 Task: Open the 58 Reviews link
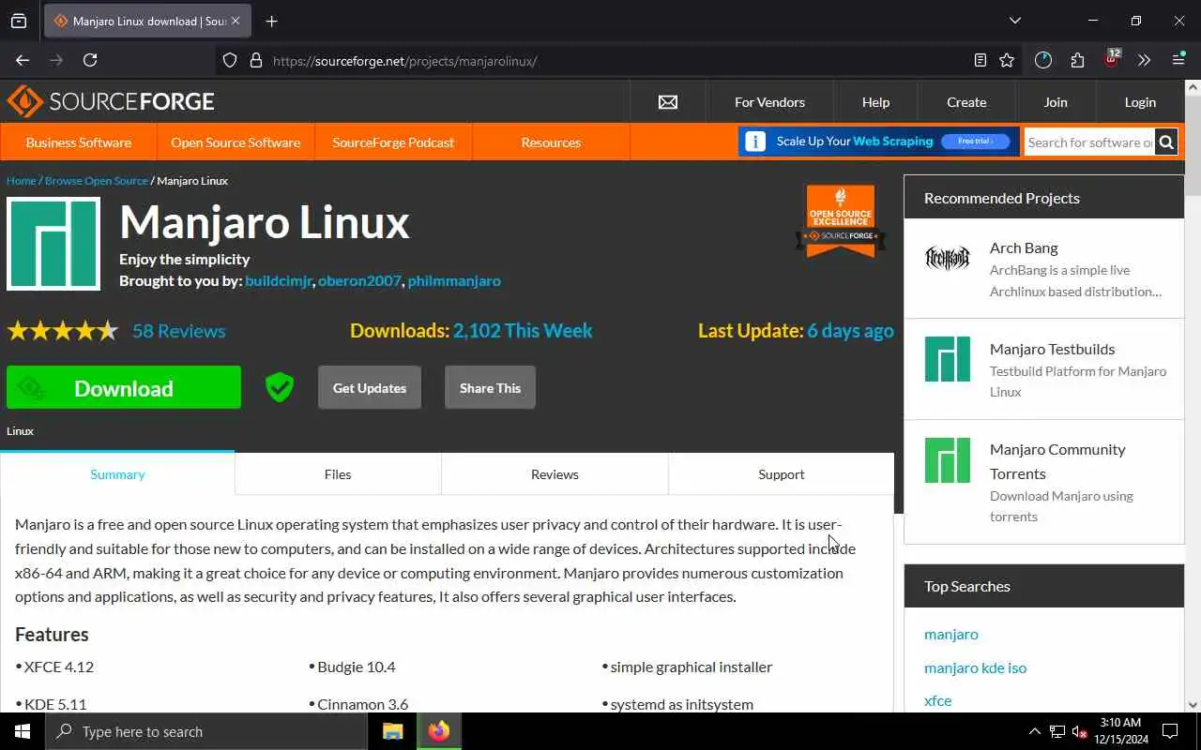click(x=178, y=331)
